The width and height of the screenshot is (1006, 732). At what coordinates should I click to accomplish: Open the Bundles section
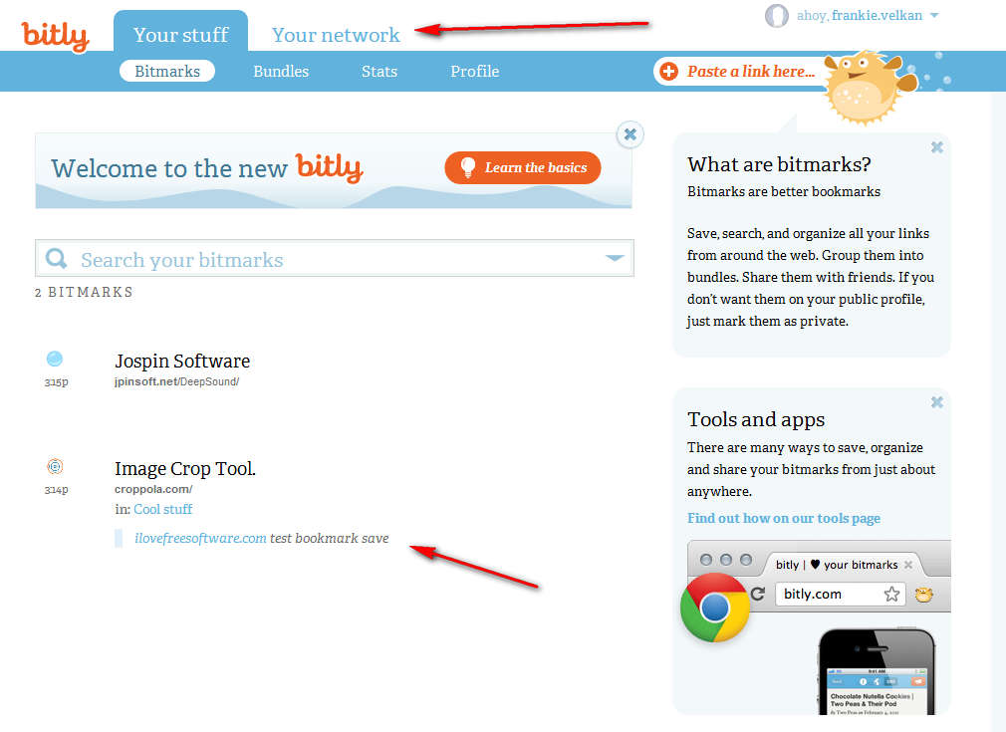(281, 72)
